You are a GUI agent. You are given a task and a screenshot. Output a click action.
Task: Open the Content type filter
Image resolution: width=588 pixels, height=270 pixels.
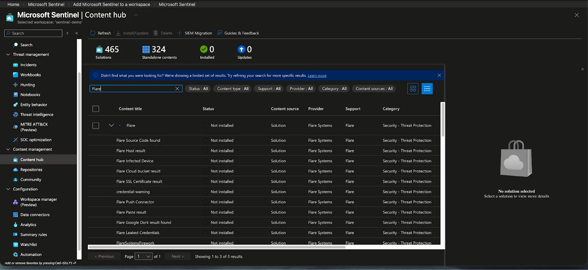coord(233,89)
